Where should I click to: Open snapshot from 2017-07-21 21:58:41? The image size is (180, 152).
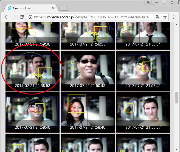[x=143, y=71]
